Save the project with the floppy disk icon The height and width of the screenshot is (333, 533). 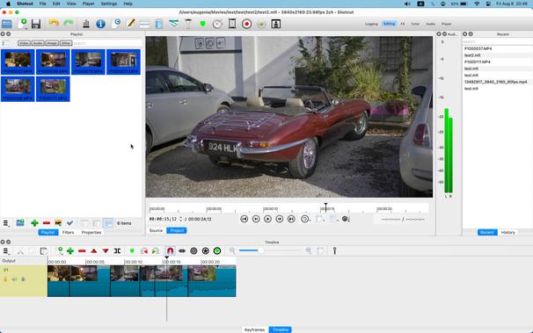[36, 24]
